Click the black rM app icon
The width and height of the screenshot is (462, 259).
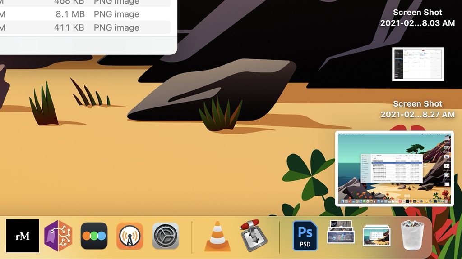click(22, 236)
